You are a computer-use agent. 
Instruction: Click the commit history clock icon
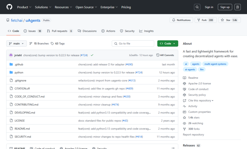[158, 55]
